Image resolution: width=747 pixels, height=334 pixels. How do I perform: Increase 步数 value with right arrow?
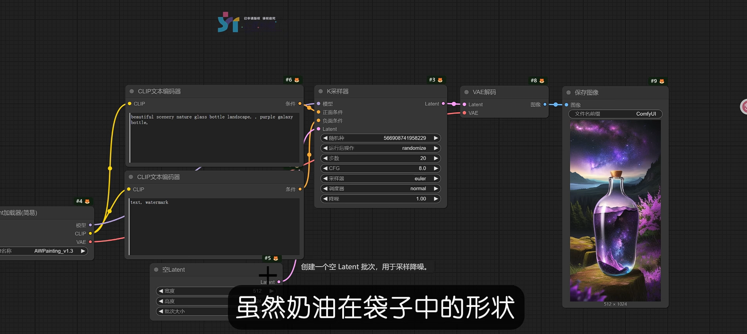tap(435, 158)
